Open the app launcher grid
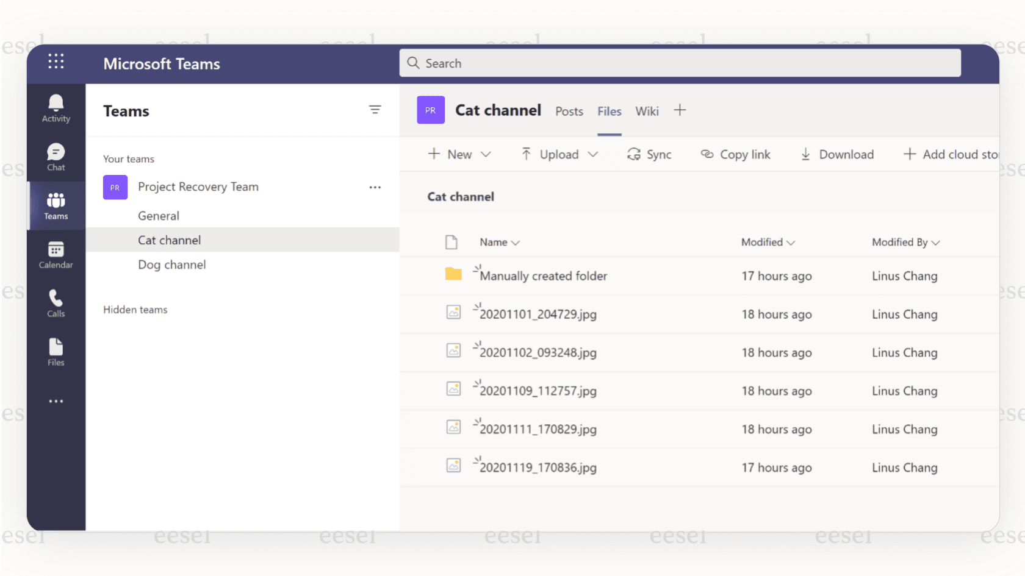The height and width of the screenshot is (576, 1025). (x=56, y=61)
